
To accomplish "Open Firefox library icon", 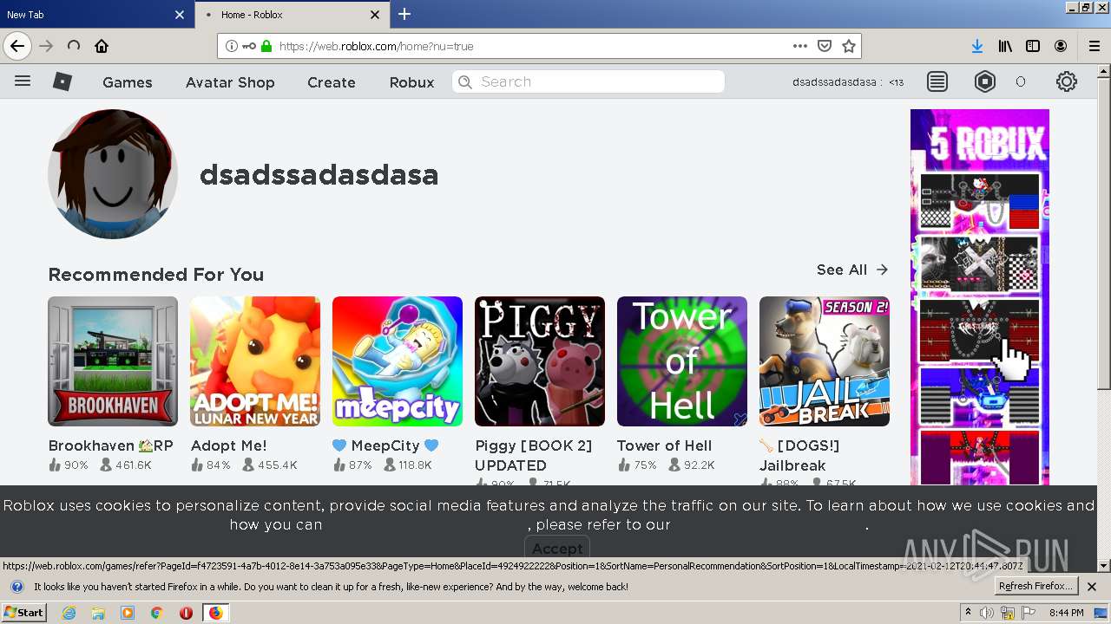I will (x=1005, y=46).
